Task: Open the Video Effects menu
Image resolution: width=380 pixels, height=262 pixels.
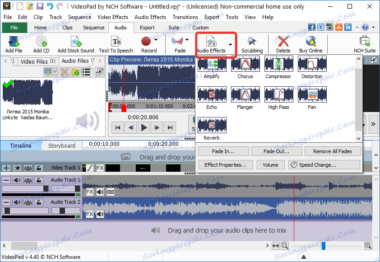Action: 113,17
